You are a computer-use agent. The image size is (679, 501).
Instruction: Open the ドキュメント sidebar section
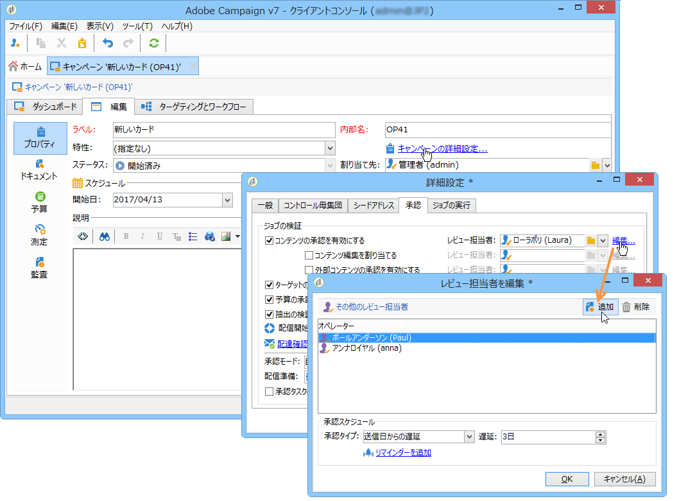[x=40, y=170]
